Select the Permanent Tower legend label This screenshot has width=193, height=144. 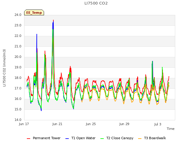47,138
